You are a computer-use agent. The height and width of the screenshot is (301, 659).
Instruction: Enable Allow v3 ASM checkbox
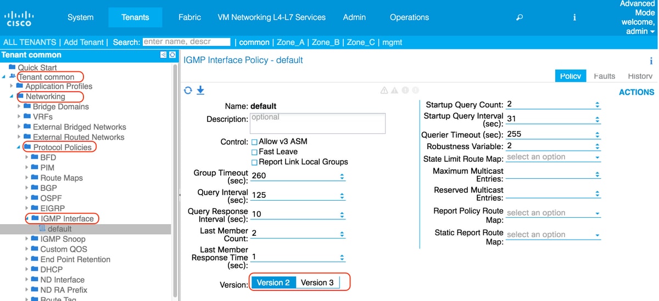[x=254, y=142]
